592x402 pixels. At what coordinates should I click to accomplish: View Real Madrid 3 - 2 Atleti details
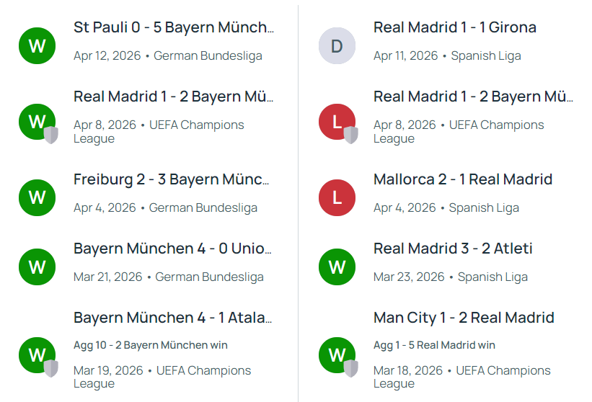453,249
